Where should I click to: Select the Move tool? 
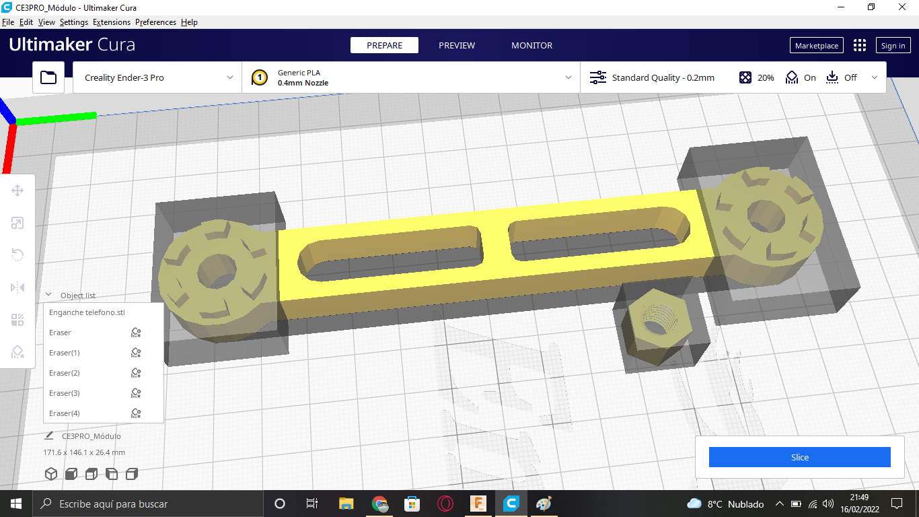[x=17, y=191]
